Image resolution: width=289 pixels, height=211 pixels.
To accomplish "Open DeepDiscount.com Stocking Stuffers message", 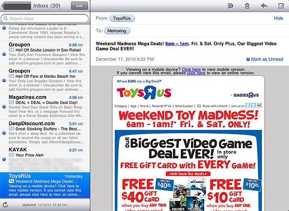I will click(x=45, y=133).
